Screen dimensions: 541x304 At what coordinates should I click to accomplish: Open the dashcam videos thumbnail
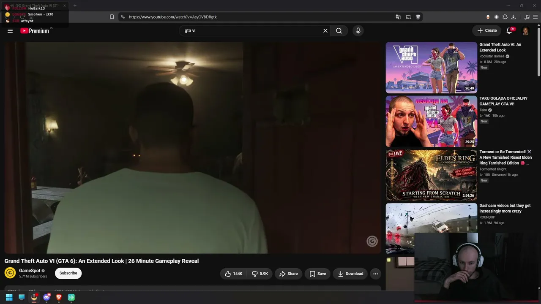tap(432, 229)
